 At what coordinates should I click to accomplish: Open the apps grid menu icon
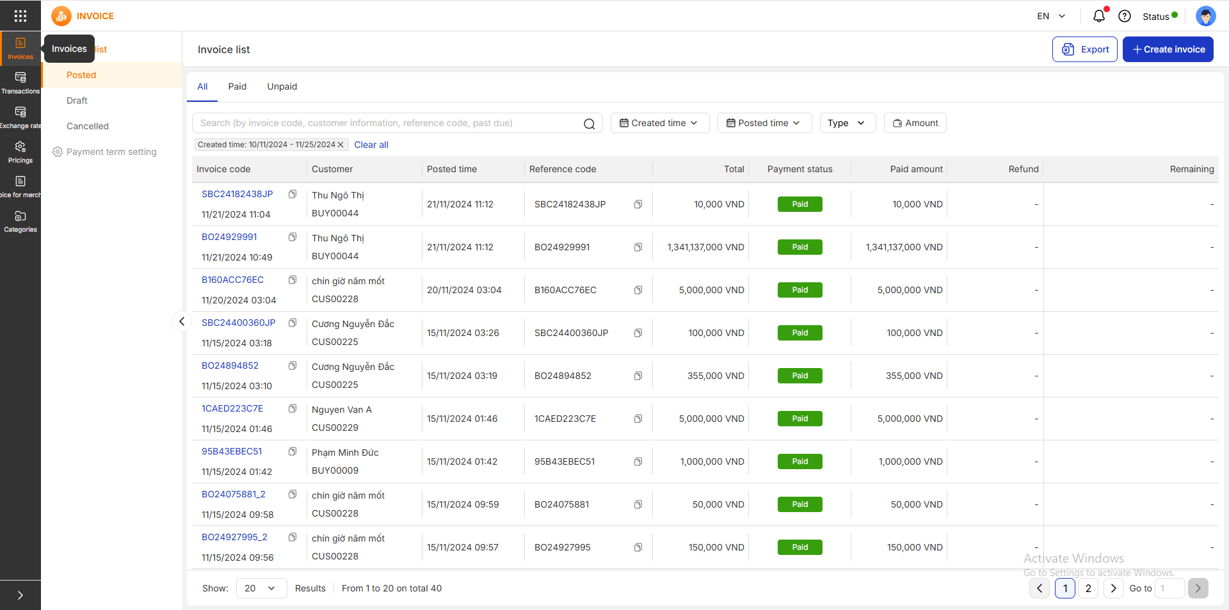20,16
